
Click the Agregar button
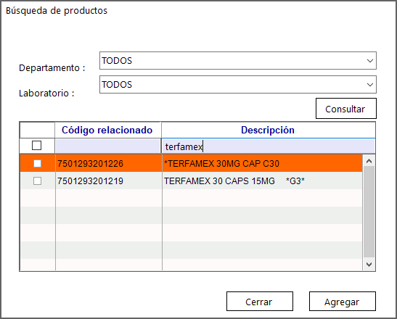[x=342, y=302]
